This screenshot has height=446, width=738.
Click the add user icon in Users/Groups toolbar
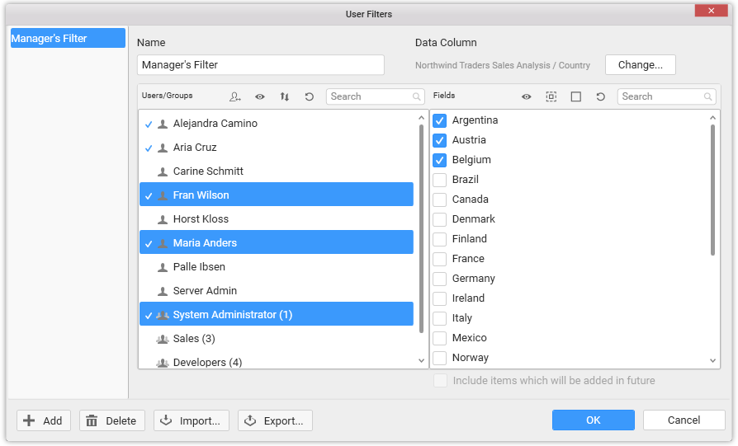click(x=235, y=96)
